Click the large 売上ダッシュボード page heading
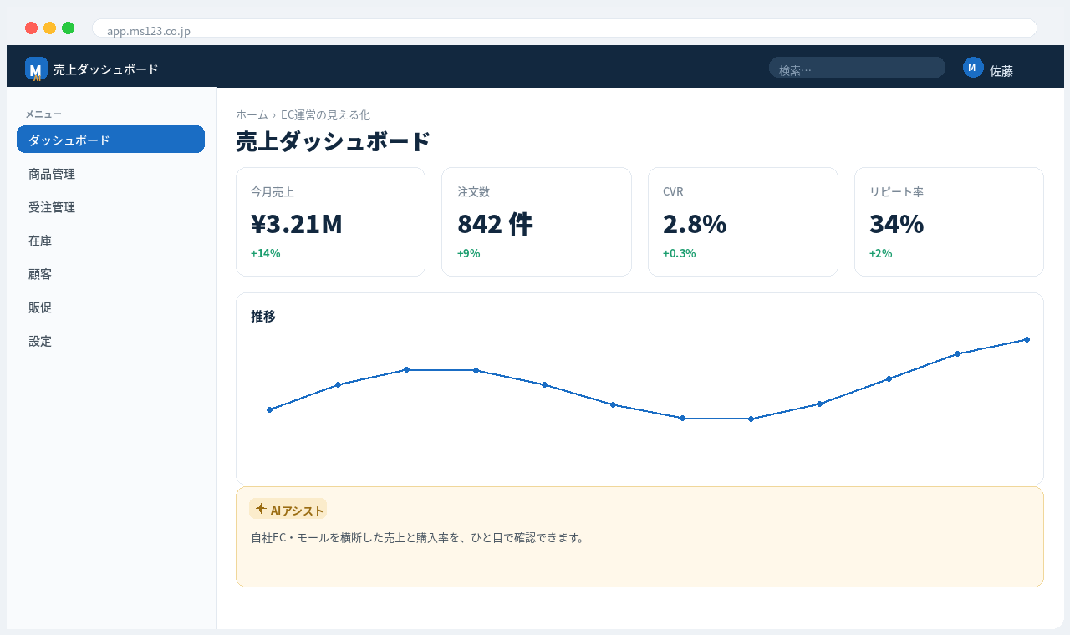 tap(333, 141)
